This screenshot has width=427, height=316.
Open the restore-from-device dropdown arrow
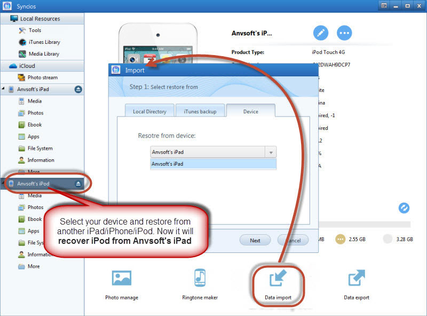(x=271, y=152)
